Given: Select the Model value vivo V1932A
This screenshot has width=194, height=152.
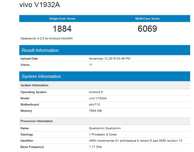Looking at the screenshot, I should tap(98, 98).
